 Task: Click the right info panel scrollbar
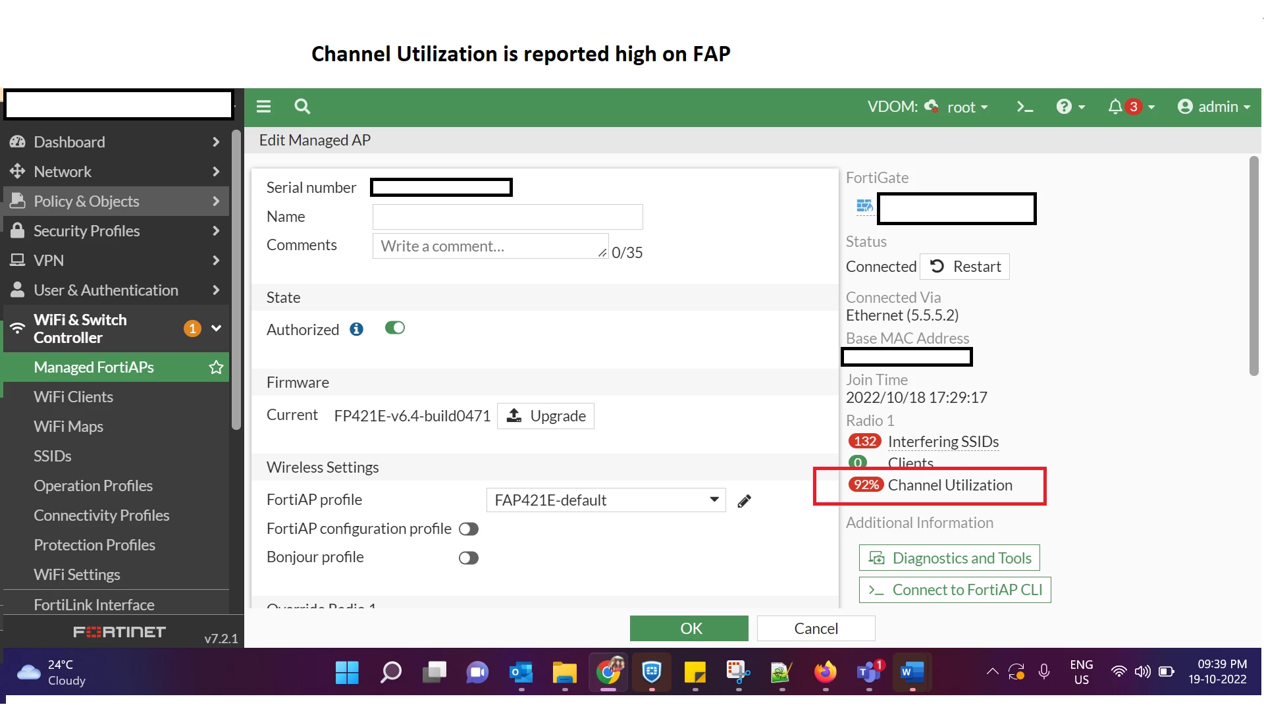[1253, 266]
